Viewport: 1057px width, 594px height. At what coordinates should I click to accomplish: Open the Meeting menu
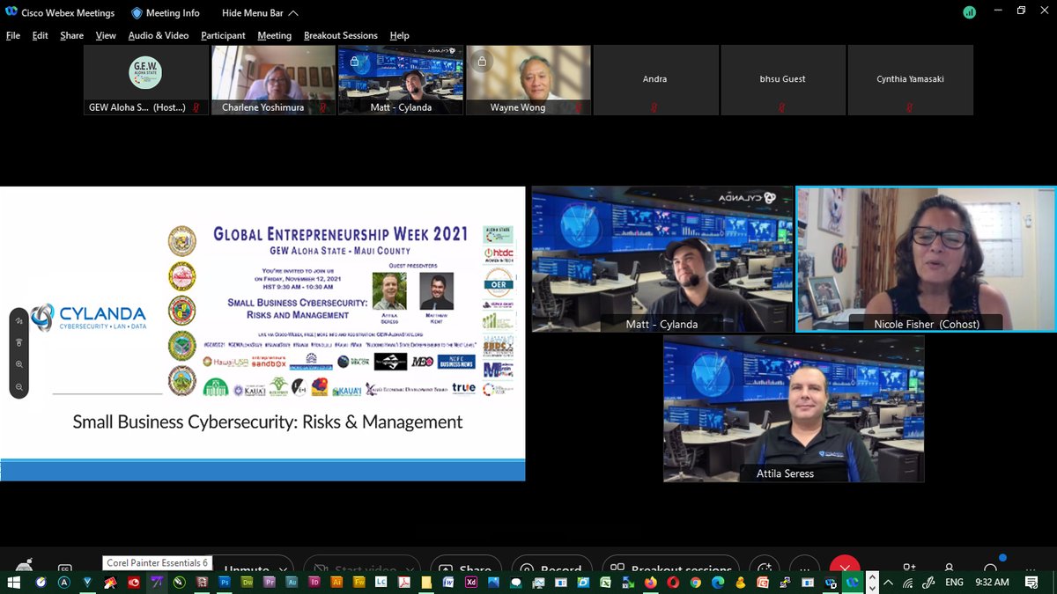pos(274,35)
